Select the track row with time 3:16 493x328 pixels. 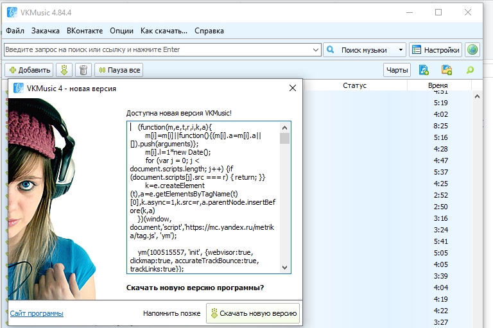(x=387, y=218)
